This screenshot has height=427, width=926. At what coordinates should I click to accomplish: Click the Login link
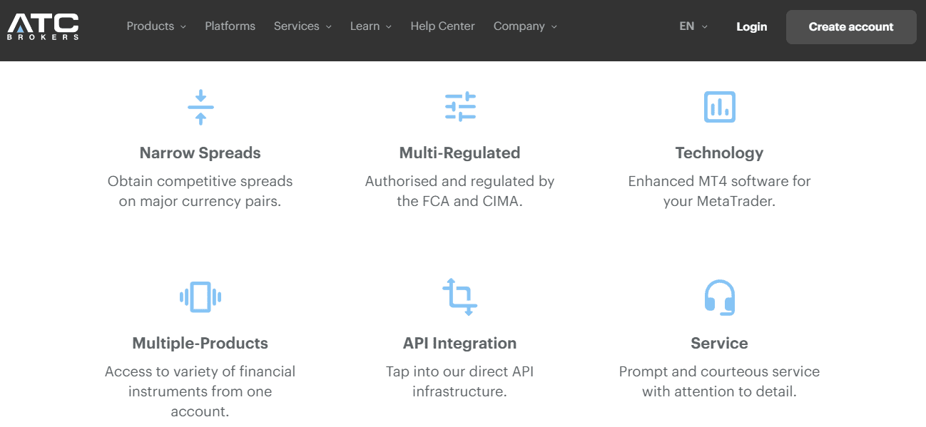(752, 26)
